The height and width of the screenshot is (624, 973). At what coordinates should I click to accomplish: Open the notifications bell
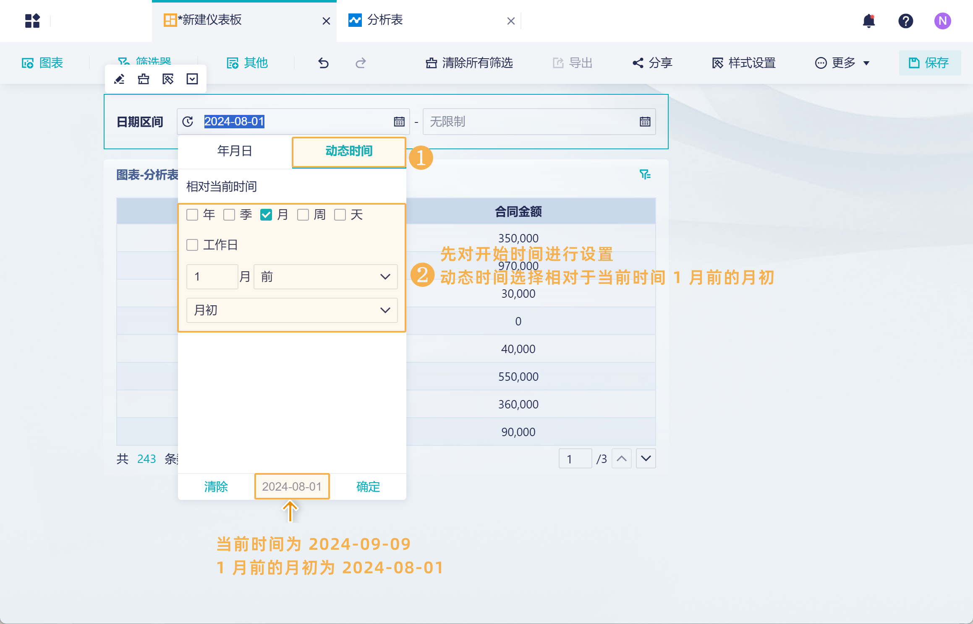click(868, 21)
